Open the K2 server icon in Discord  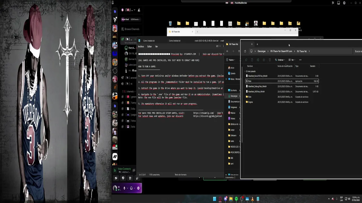click(x=115, y=156)
